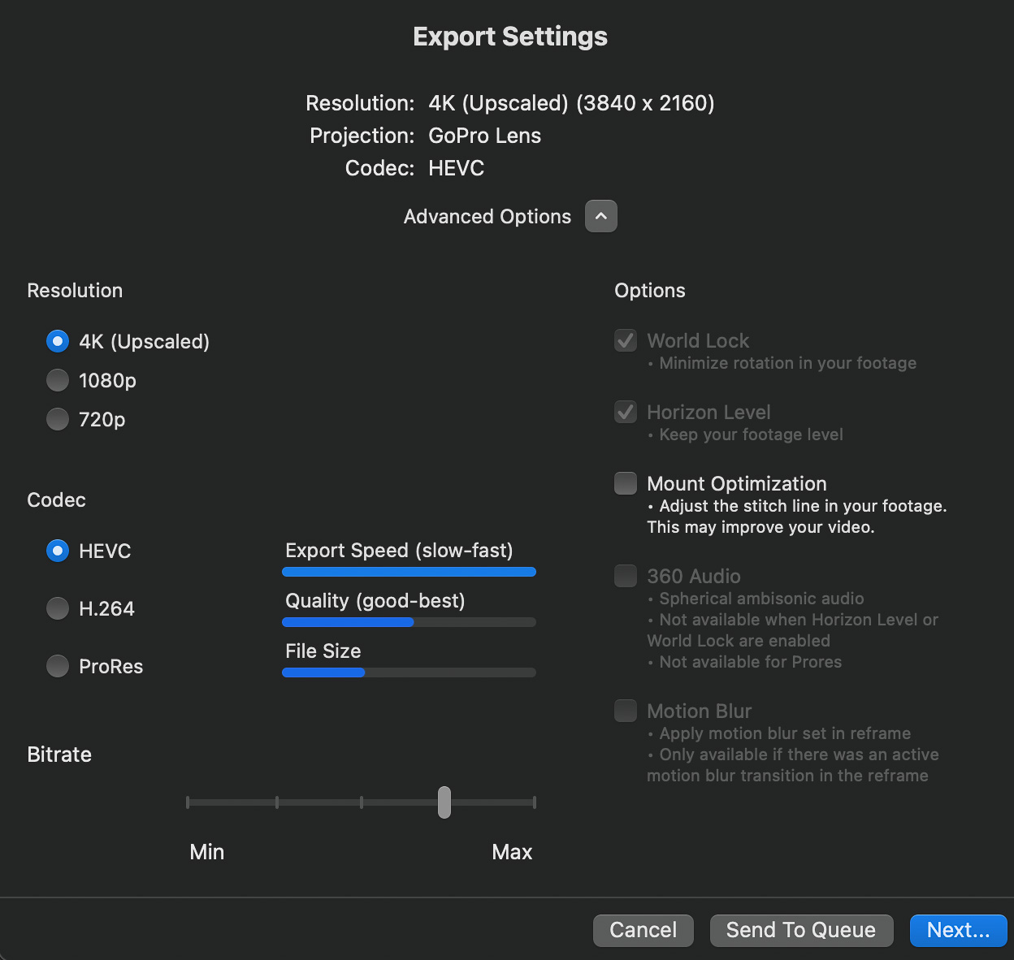Screen dimensions: 1014x960
Task: Click the 360 Audio checkbox
Action: point(626,576)
